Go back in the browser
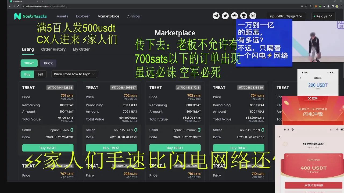This screenshot has width=344, height=193. (10, 6)
